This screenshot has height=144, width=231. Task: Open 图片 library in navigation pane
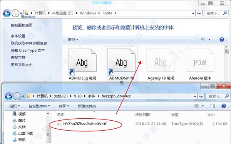tap(19, 120)
